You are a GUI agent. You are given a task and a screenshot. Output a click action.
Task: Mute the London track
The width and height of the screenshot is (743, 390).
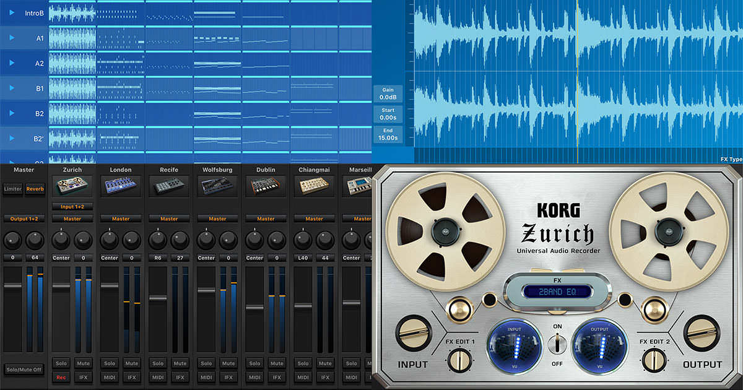[132, 363]
